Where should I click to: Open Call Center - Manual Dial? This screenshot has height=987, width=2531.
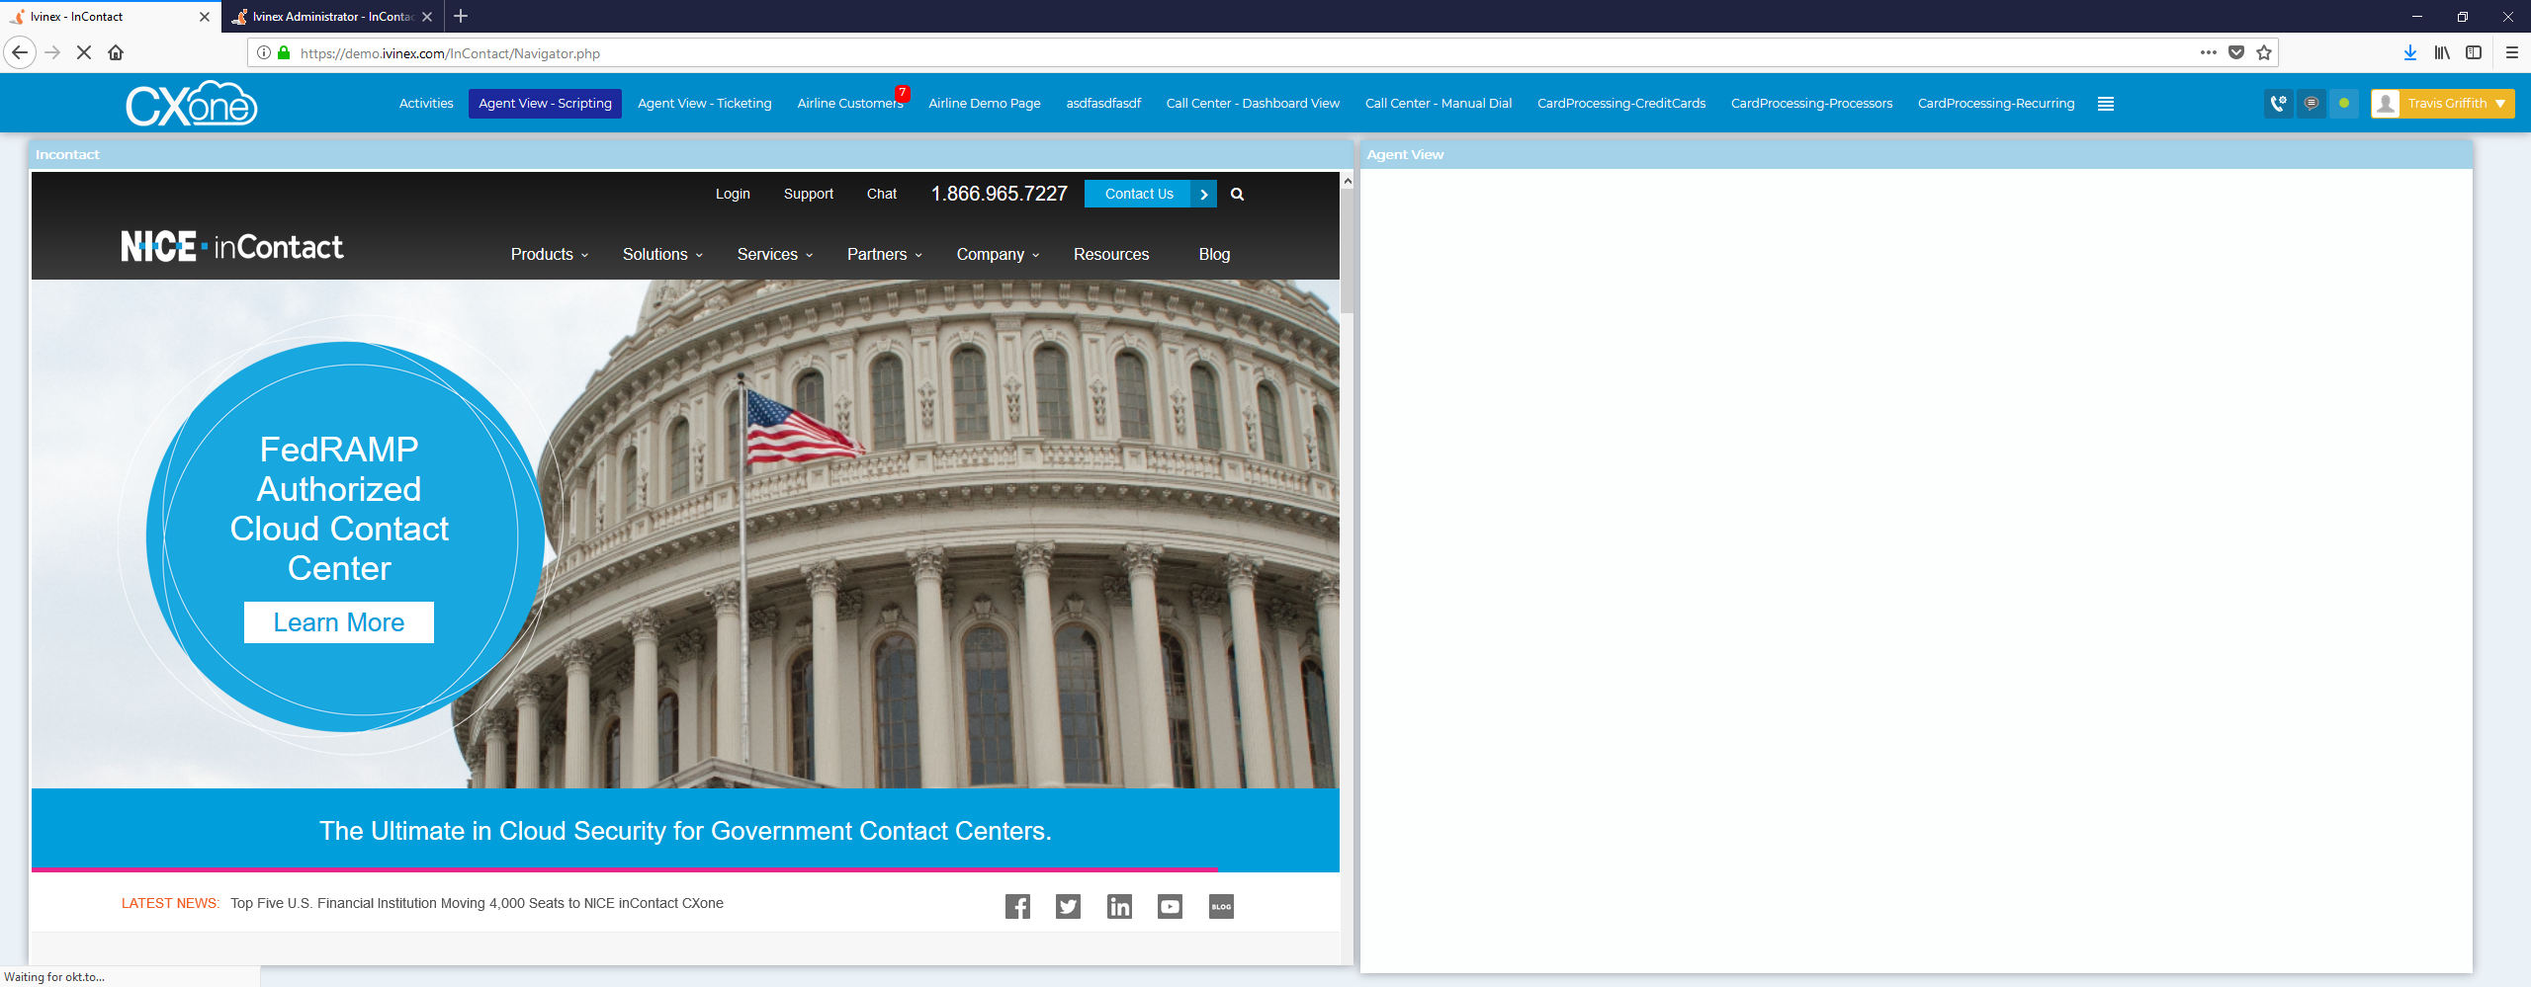click(1439, 103)
